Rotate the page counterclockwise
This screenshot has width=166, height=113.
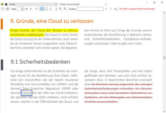pyautogui.click(x=51, y=9)
